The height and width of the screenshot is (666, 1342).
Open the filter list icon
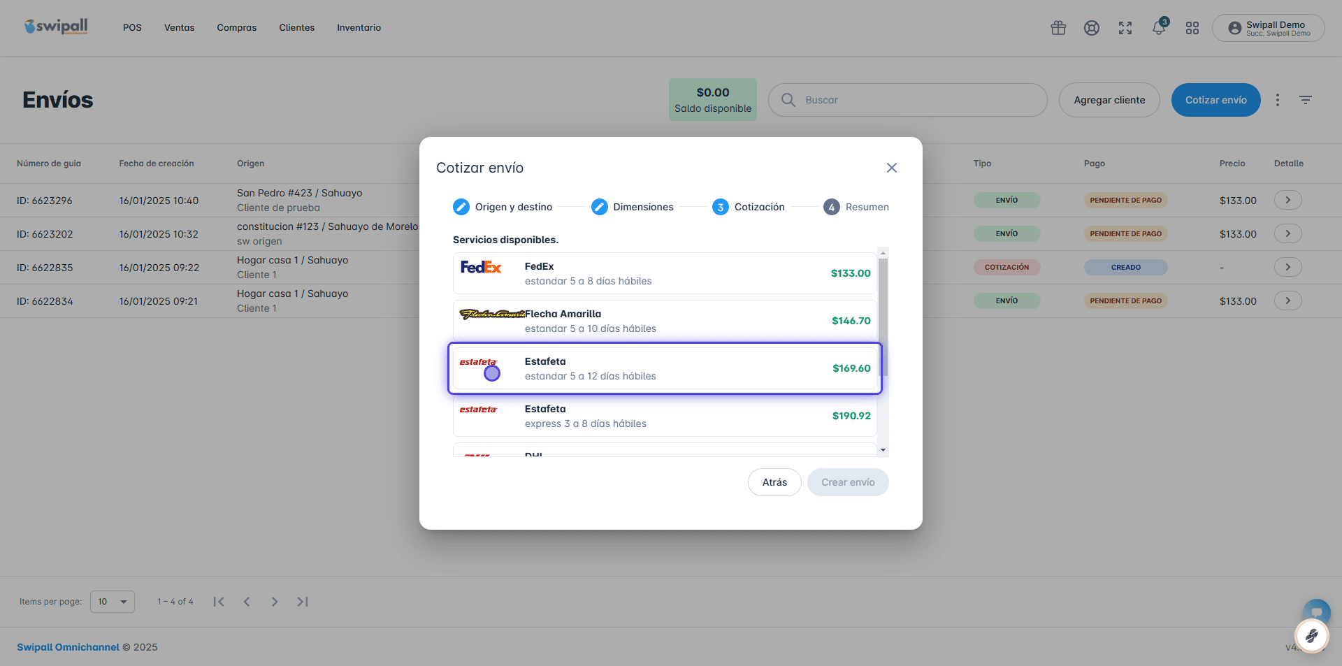(1306, 100)
